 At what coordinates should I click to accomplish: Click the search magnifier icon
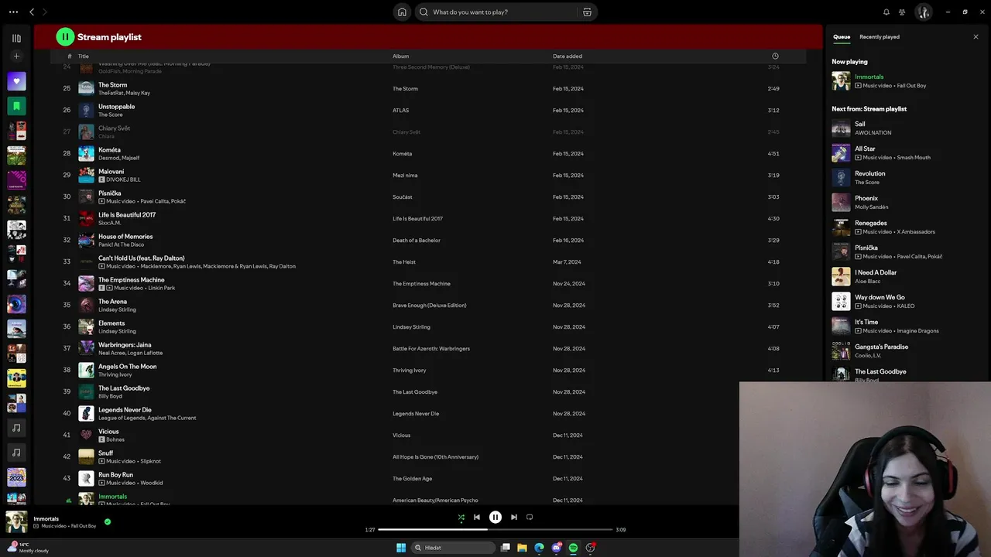[x=423, y=12]
